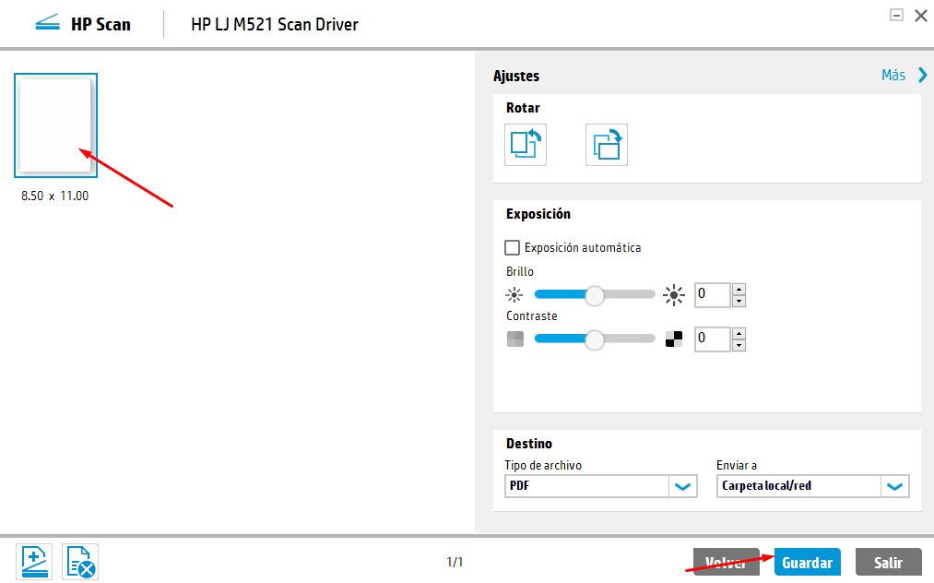
Task: Rotate the page left (counterclockwise)
Action: 526,145
